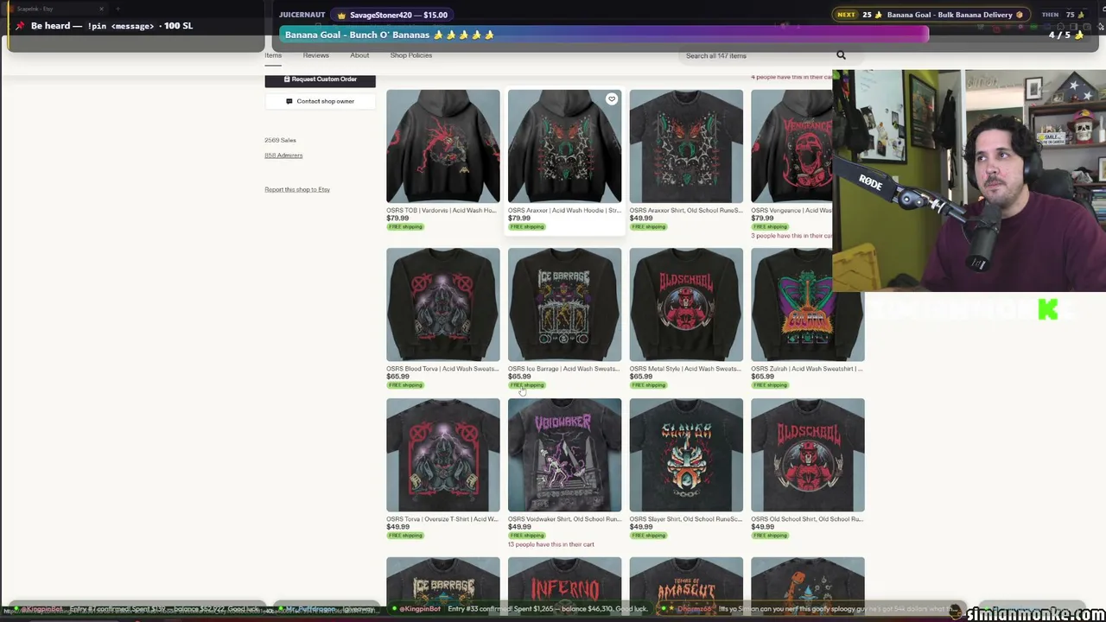Image resolution: width=1106 pixels, height=622 pixels.
Task: Focus the 'Search all 147 items' field
Action: coord(756,55)
